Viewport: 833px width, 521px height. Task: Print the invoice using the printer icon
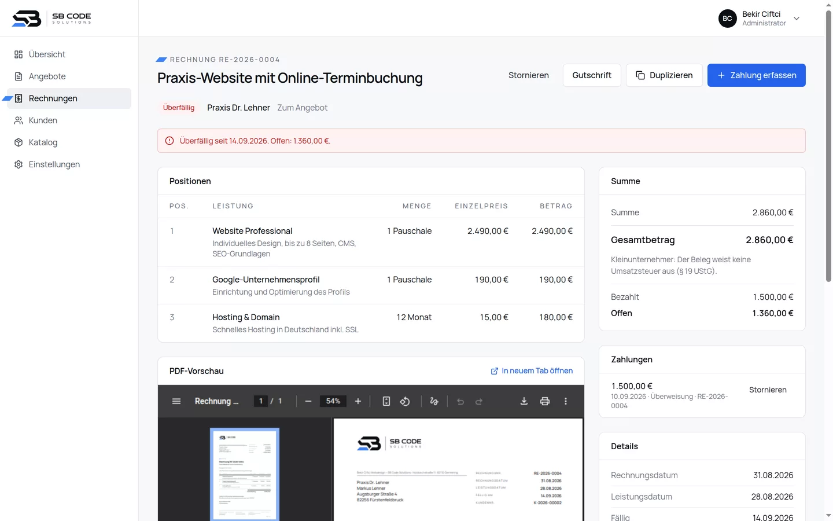pyautogui.click(x=545, y=401)
